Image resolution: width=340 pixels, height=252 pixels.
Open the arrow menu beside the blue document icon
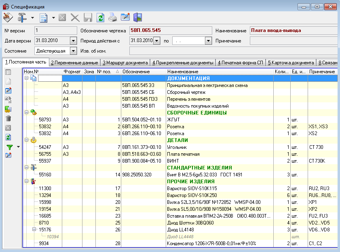tap(53, 18)
